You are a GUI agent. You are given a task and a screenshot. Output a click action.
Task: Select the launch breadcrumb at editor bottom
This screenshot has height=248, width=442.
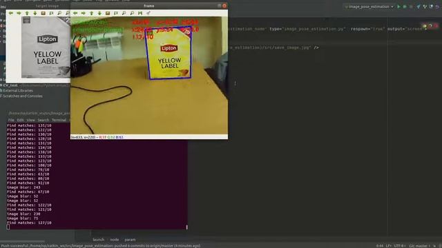(x=98, y=240)
